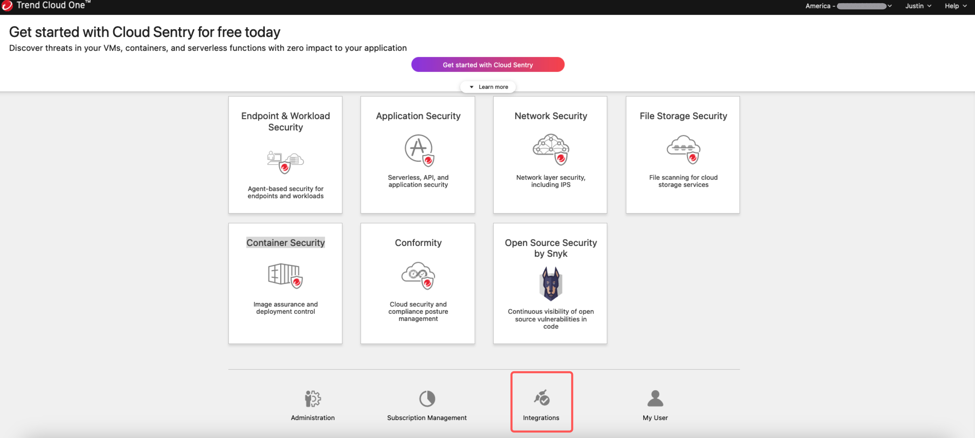Click 'Agent-based security for endpoints and workloads' text
The width and height of the screenshot is (975, 438).
pos(285,192)
